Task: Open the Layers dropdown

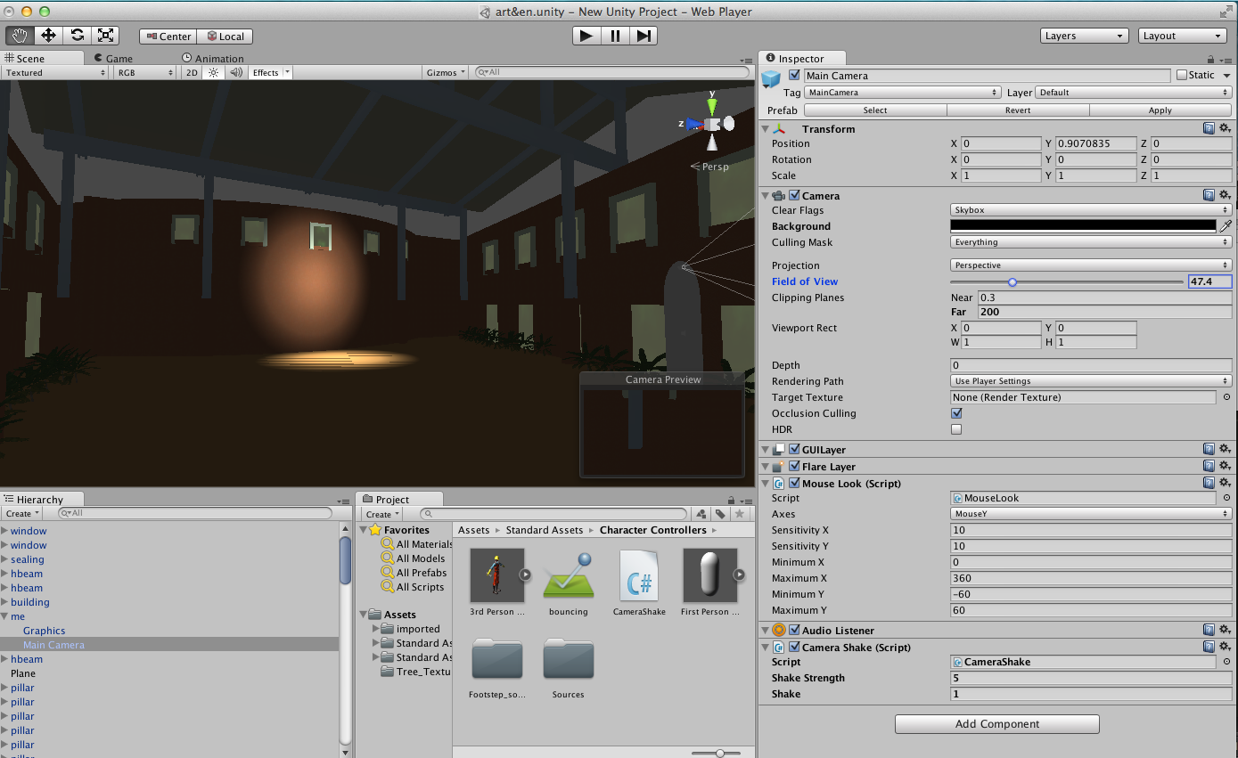Action: 1084,36
